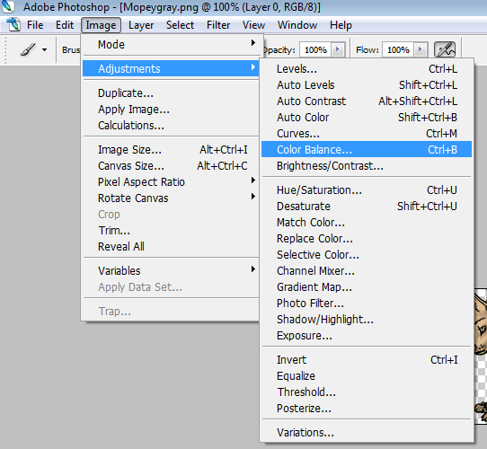Apply Auto Levels adjustment
487x449 pixels.
(x=367, y=85)
